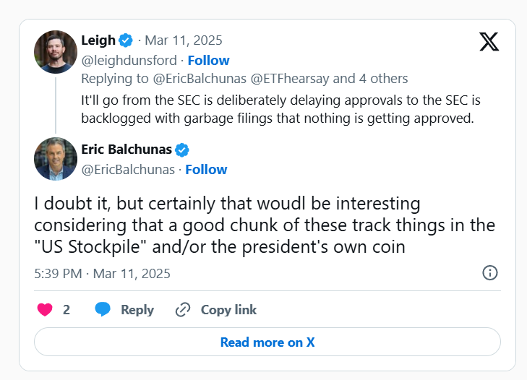This screenshot has height=380, width=527.
Task: Click the Leigh display name
Action: 98,40
